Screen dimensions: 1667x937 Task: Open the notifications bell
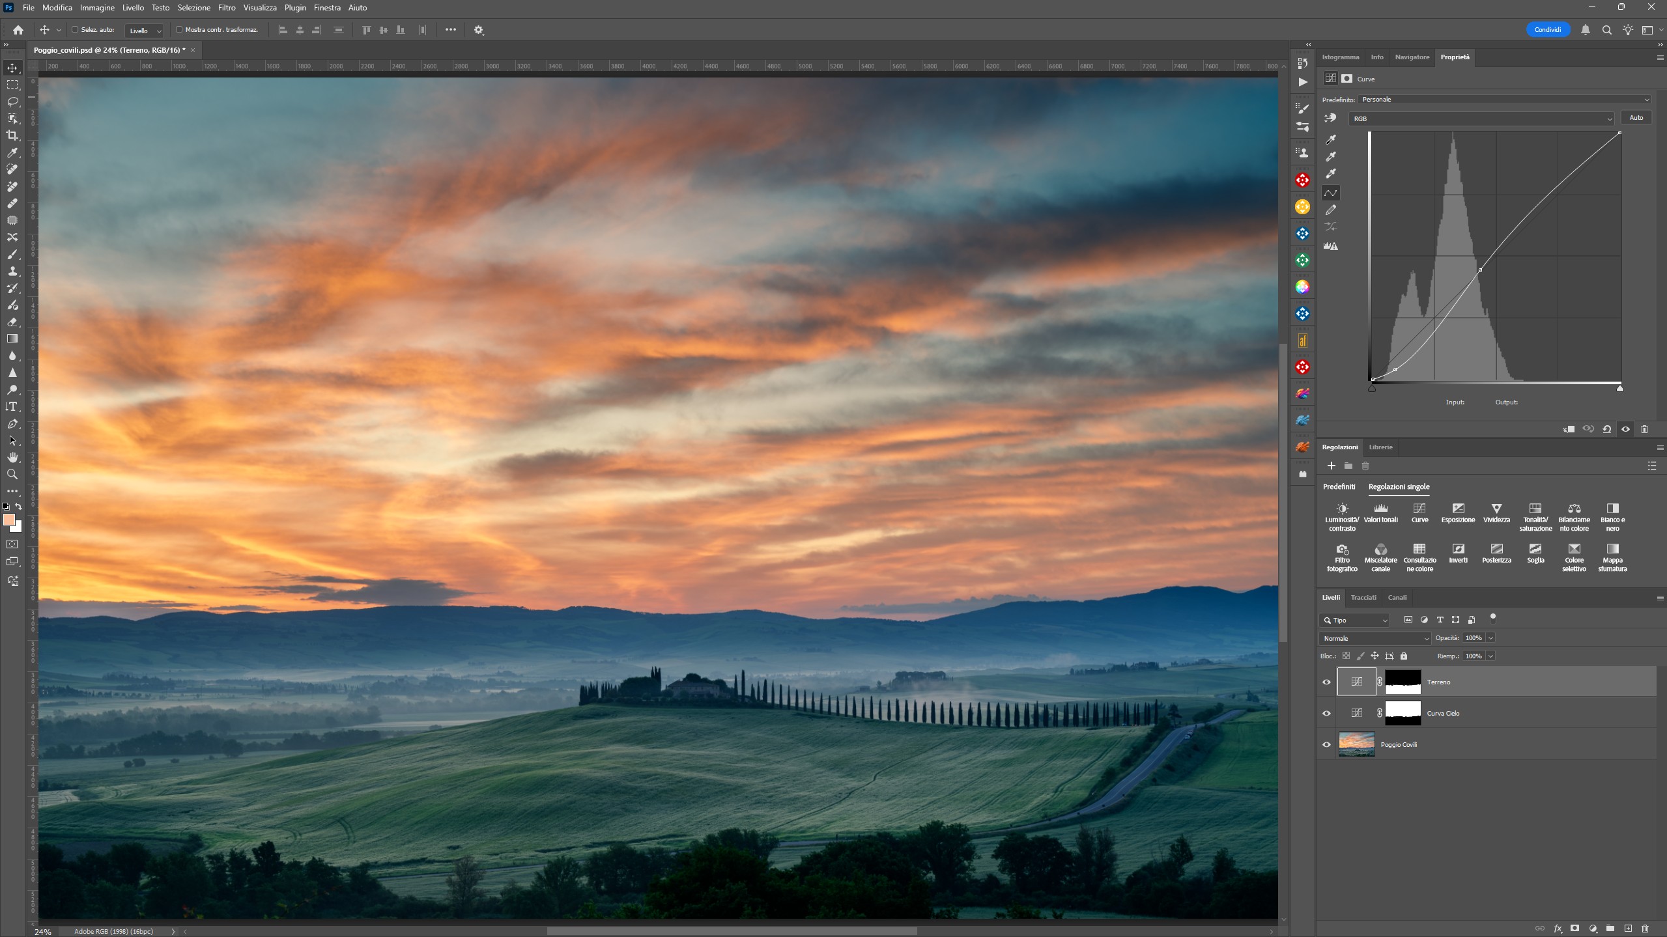[1586, 30]
